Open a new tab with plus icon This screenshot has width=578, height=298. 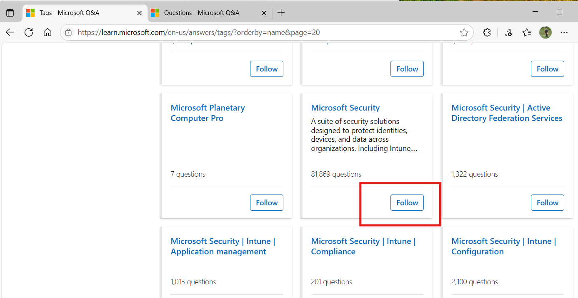click(x=281, y=13)
